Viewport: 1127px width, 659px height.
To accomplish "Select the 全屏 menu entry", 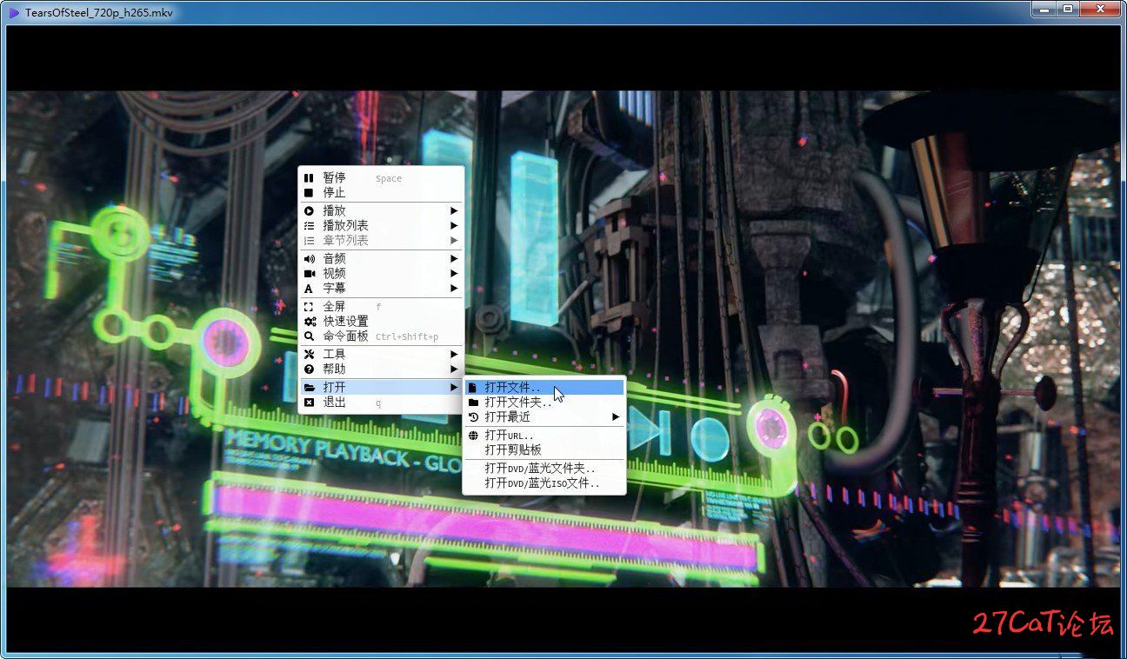I will tap(381, 307).
